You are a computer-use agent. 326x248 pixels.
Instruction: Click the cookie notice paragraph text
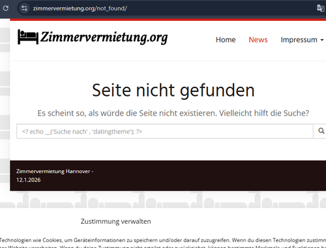[x=163, y=243]
